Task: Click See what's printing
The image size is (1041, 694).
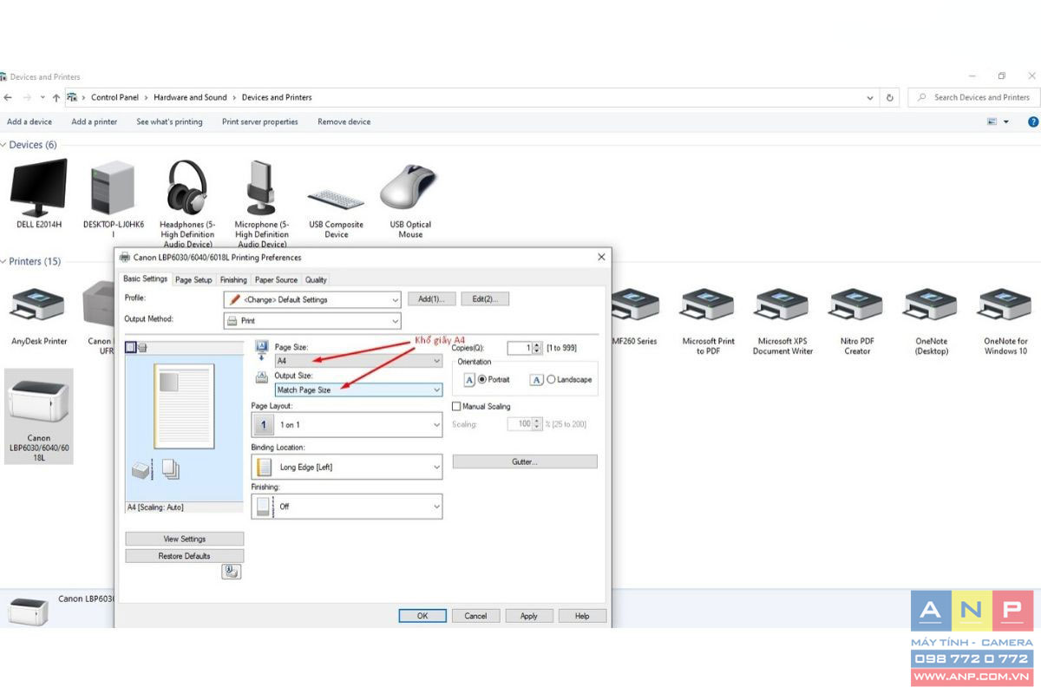Action: click(169, 122)
